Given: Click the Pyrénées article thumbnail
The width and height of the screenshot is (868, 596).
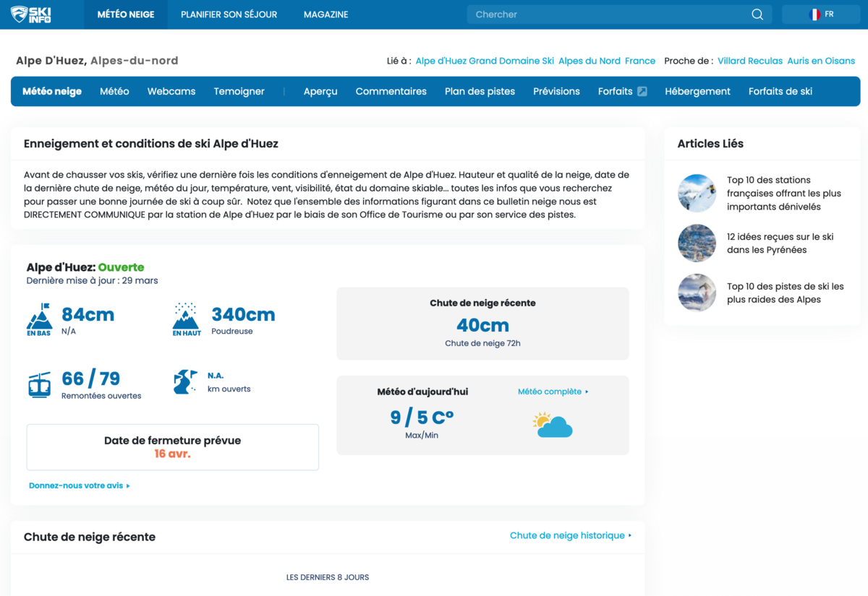Looking at the screenshot, I should (697, 243).
